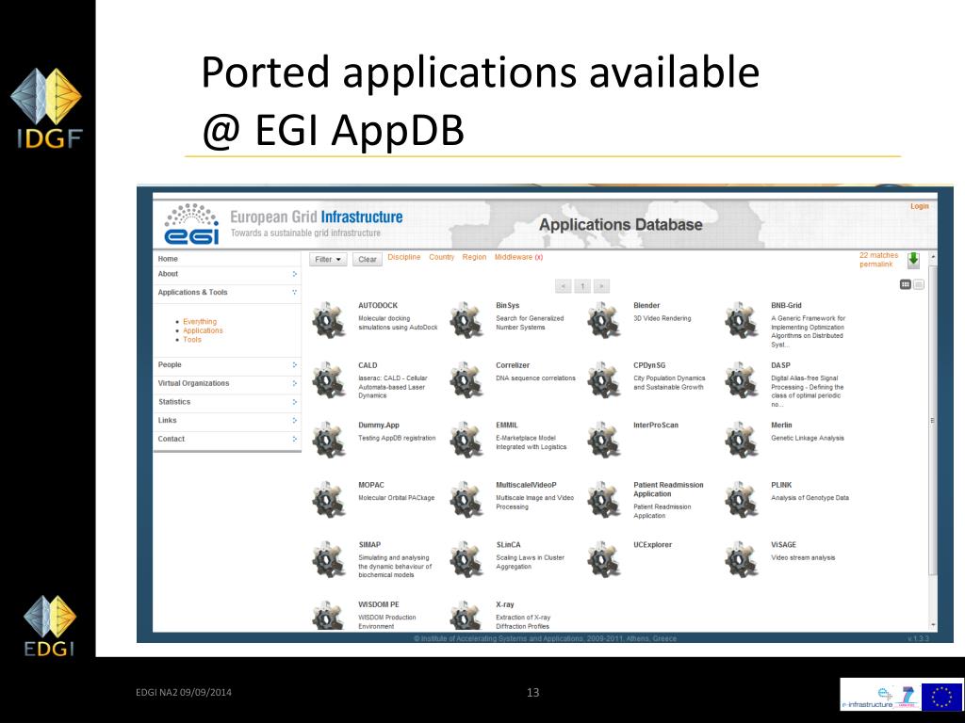965x723 pixels.
Task: Click the WISDOM PE gear icon
Action: 329,616
